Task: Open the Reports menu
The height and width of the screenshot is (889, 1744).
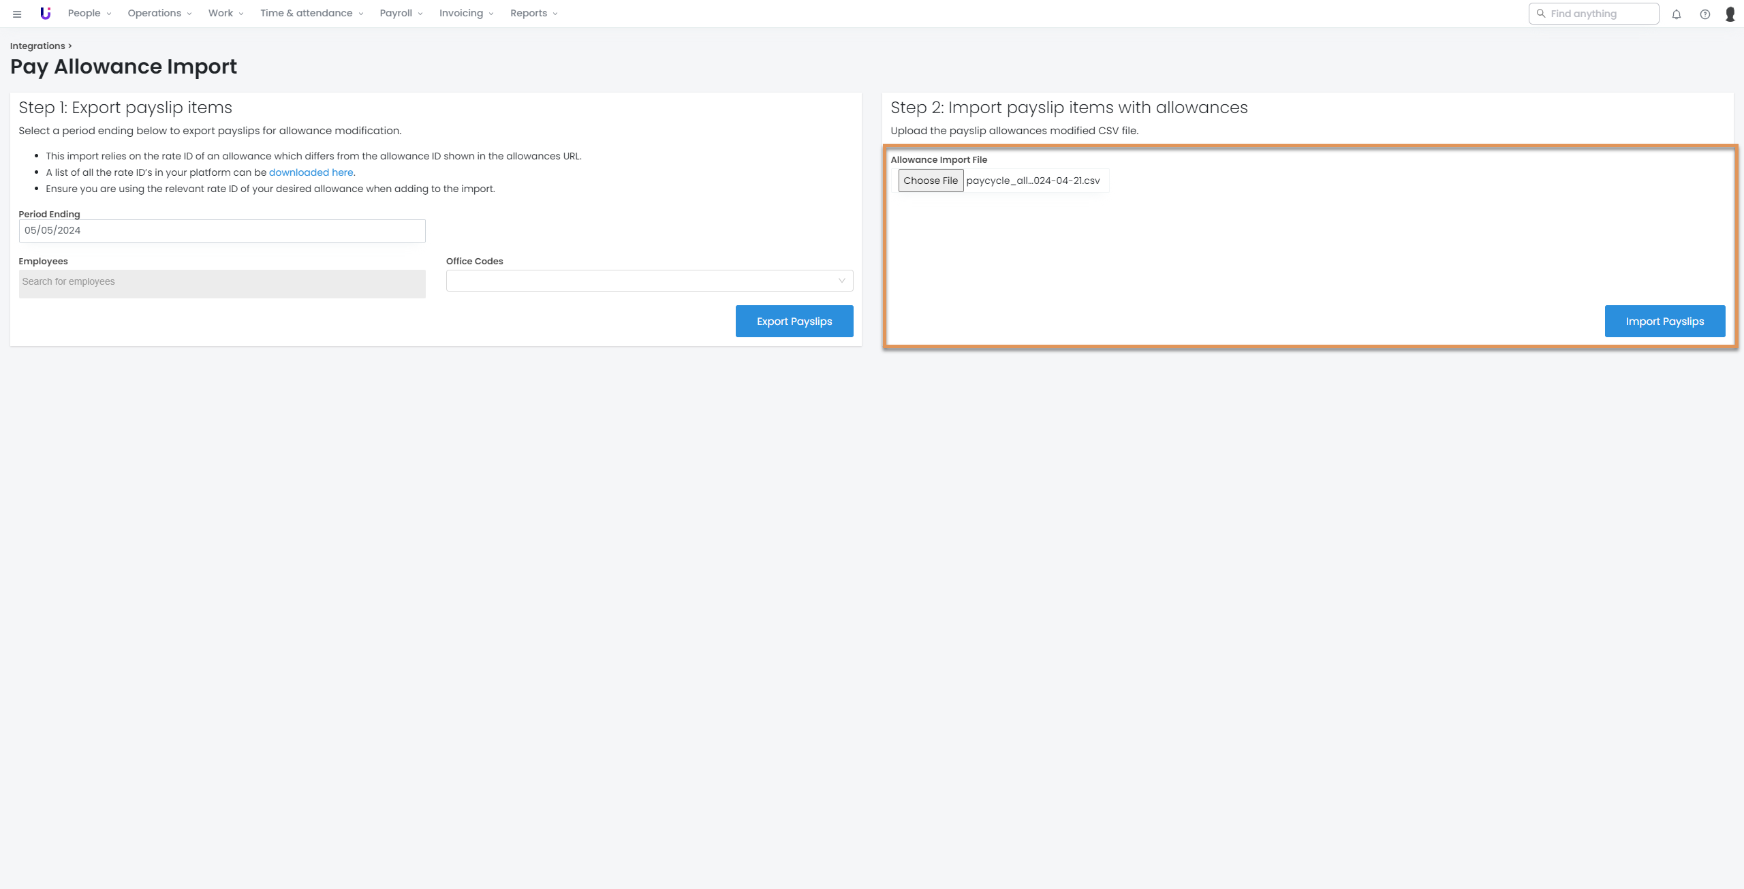Action: point(533,14)
